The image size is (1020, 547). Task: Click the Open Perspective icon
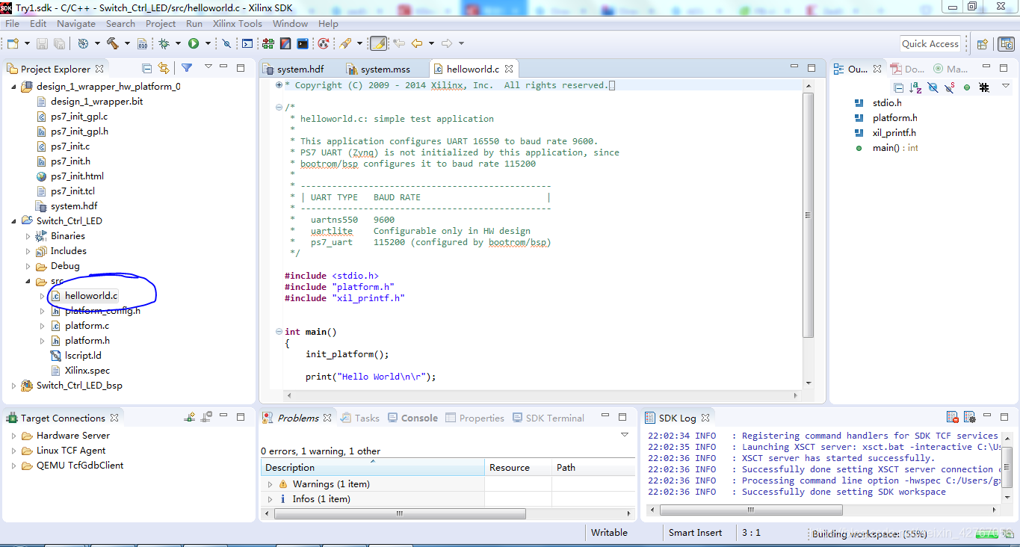click(983, 44)
